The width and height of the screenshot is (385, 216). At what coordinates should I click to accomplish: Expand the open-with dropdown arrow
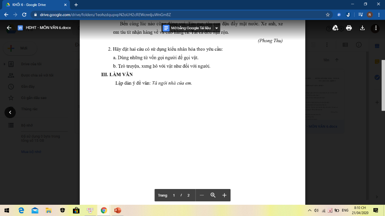[217, 28]
